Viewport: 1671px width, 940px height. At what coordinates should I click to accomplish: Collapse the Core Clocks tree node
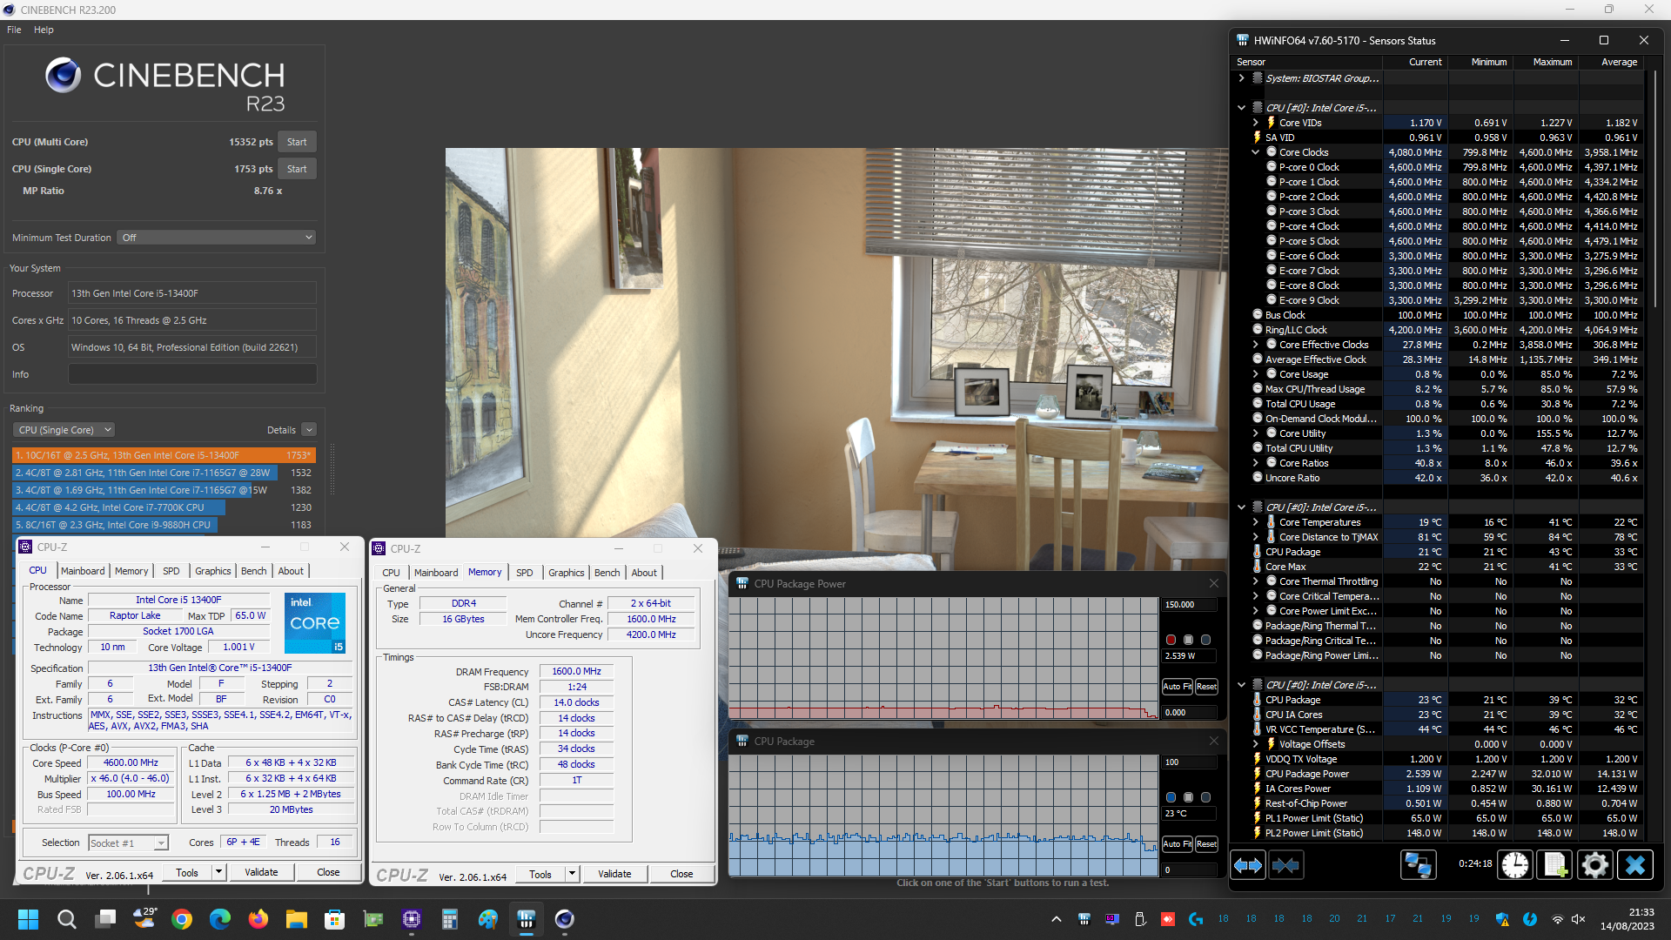click(1256, 152)
